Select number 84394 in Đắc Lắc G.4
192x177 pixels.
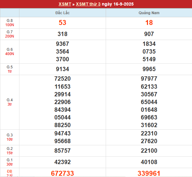[x=63, y=110]
